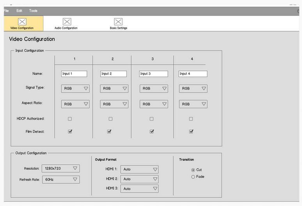Screen dimensions: 302x206
Task: Uncheck Film Detect for input 4
Action: point(191,132)
